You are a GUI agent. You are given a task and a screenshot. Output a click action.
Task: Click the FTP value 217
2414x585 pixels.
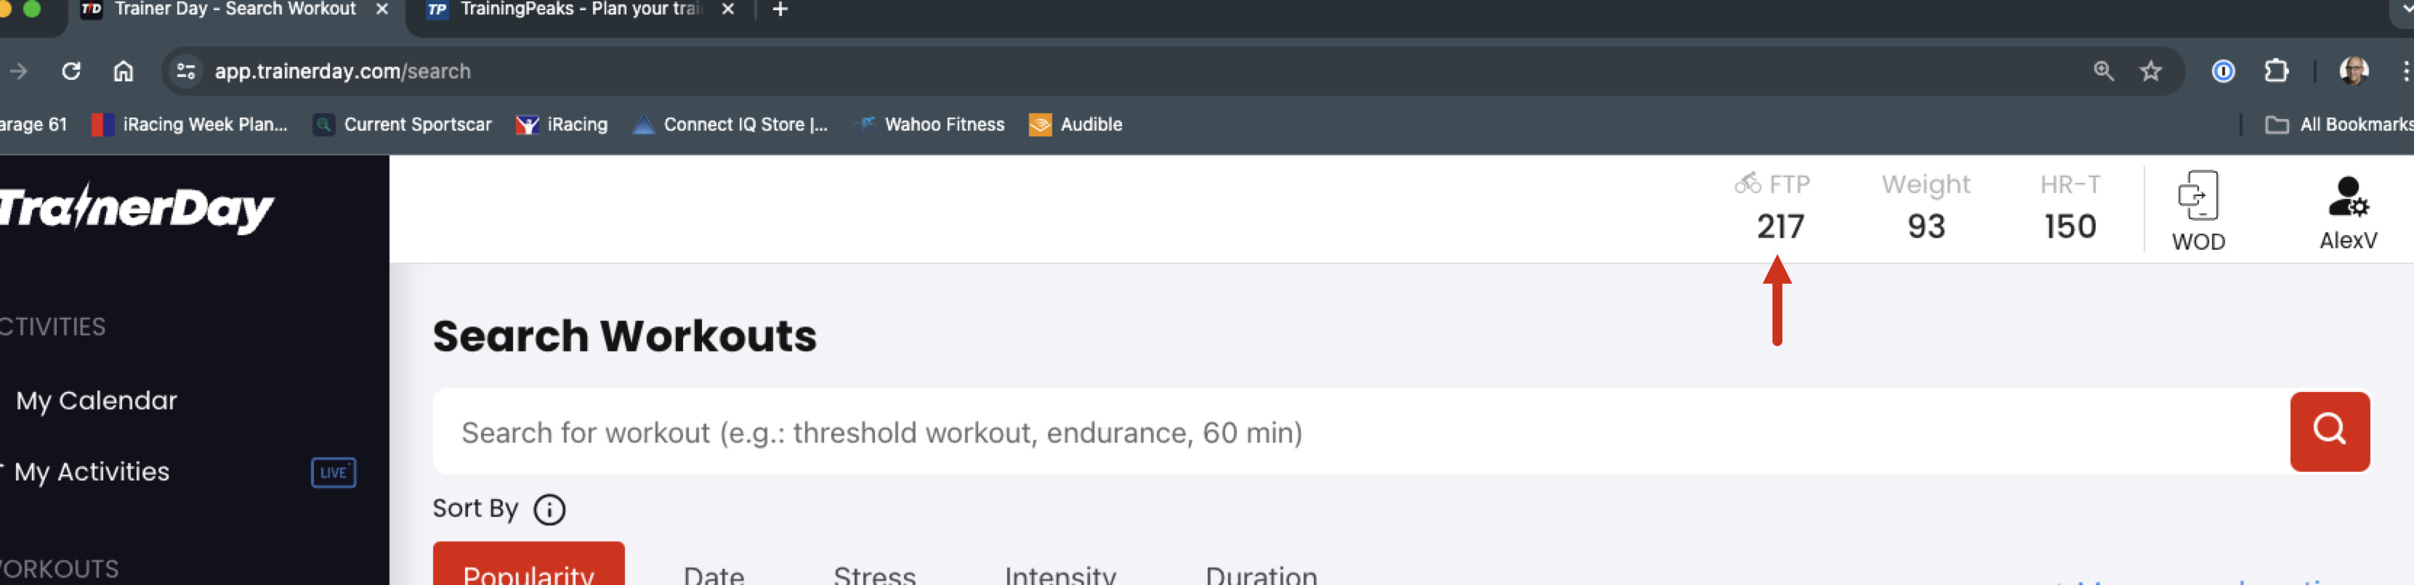click(1780, 226)
